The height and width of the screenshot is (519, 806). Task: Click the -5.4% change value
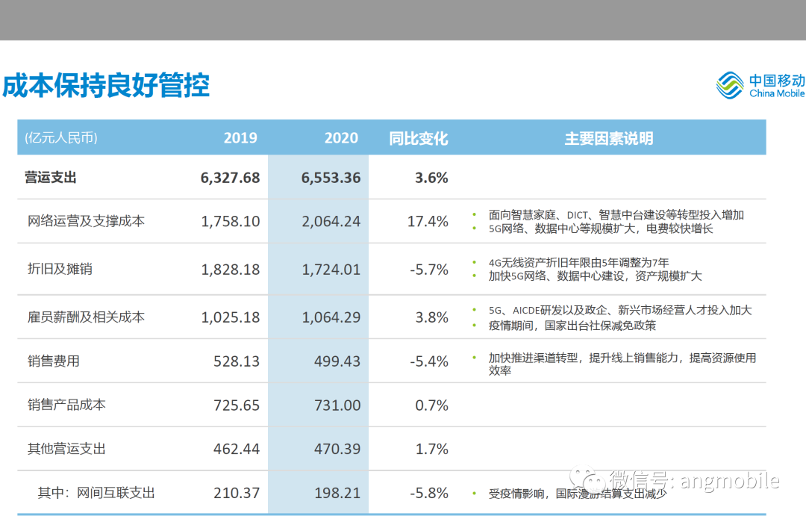tap(429, 361)
